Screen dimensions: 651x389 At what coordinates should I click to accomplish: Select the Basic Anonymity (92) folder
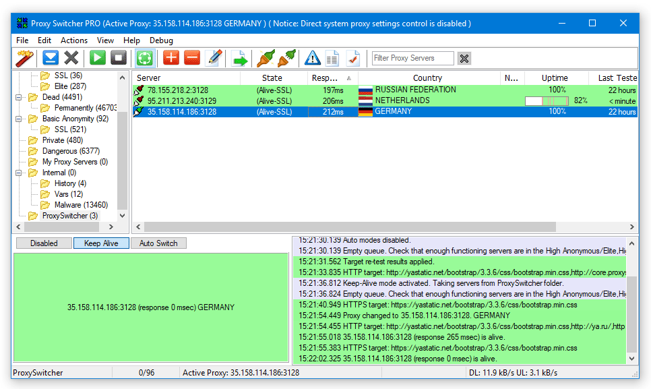point(75,119)
